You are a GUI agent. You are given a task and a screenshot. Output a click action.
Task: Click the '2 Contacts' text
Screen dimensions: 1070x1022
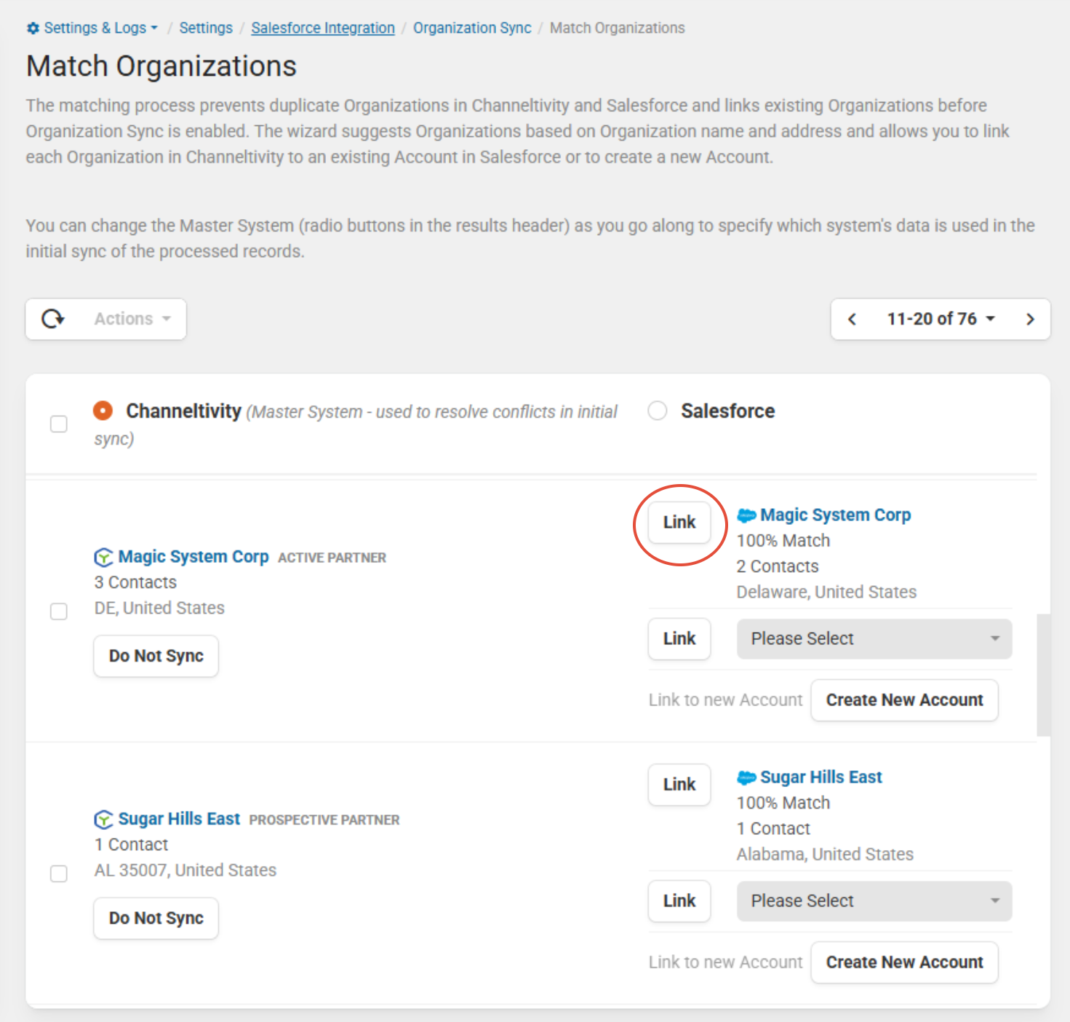point(778,566)
